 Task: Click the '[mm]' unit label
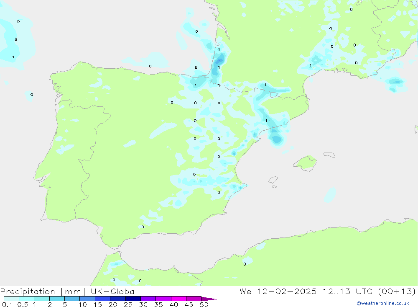tap(73, 292)
